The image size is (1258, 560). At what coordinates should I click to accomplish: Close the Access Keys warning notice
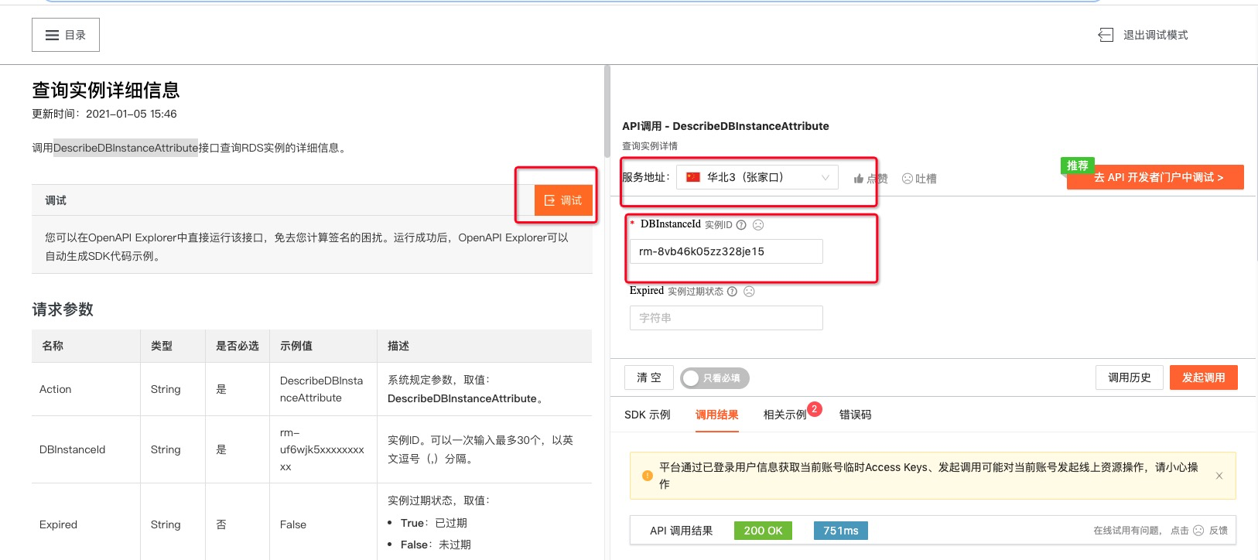coord(1219,476)
